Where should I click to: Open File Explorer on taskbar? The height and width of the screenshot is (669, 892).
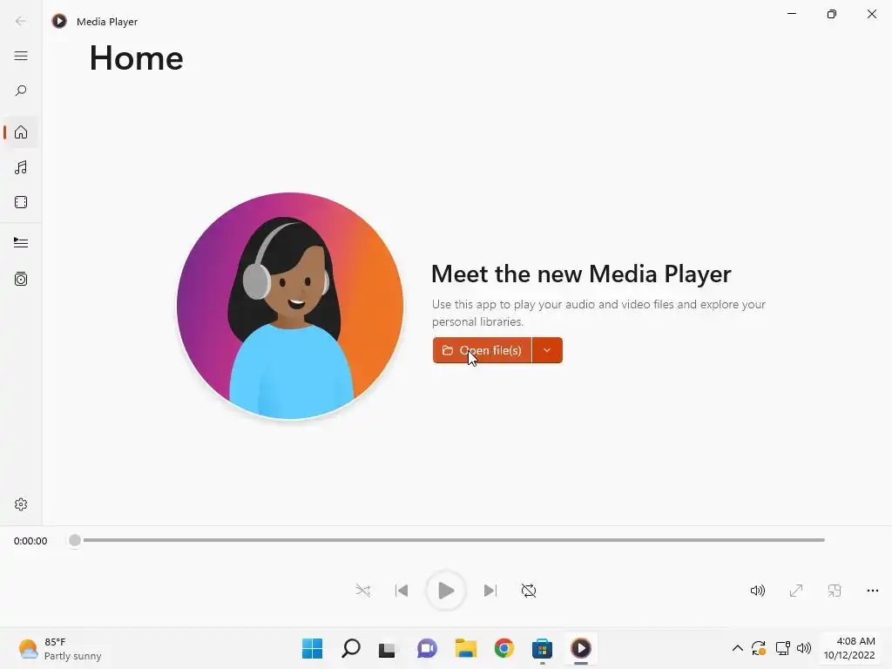click(466, 648)
